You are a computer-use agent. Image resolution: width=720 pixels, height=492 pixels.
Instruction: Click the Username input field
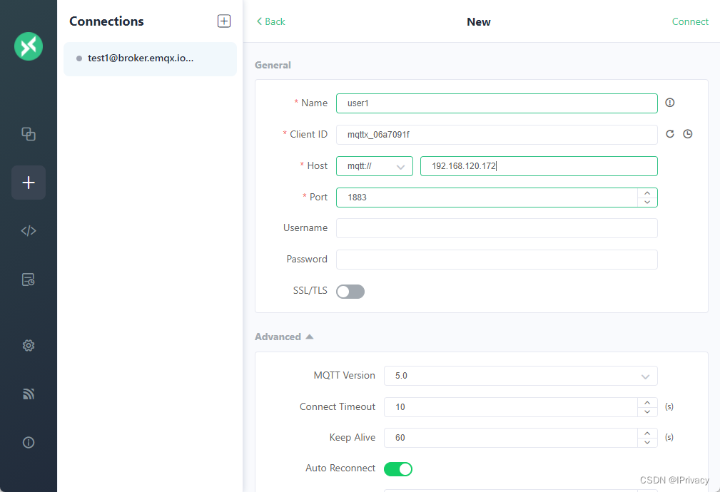(497, 228)
